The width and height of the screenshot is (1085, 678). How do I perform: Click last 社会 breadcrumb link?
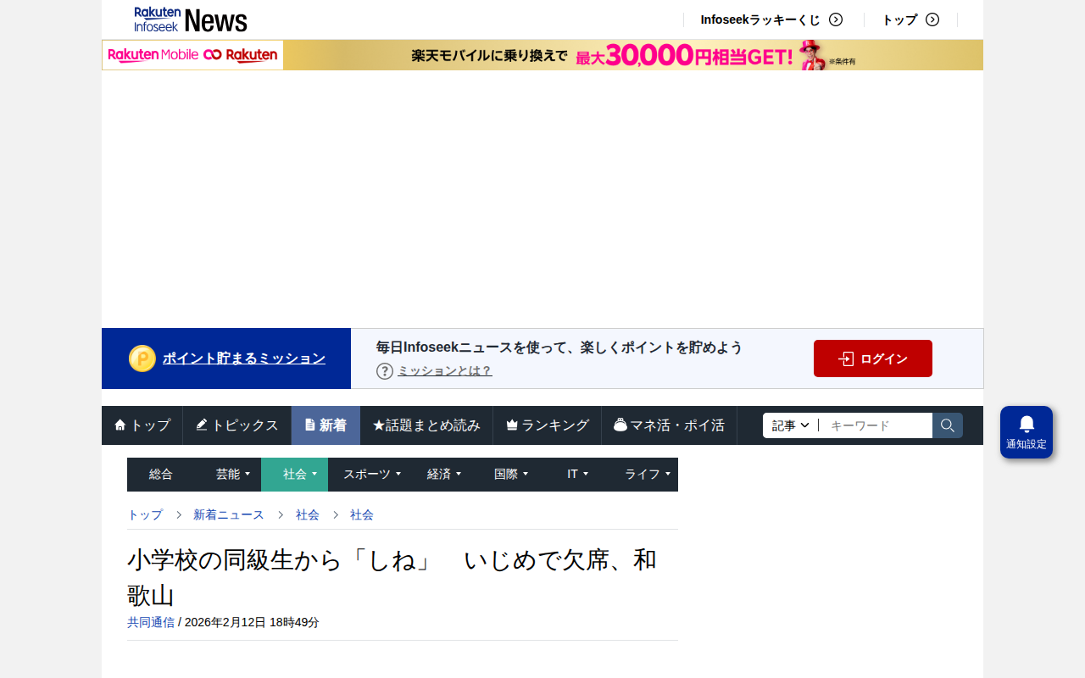pos(362,514)
